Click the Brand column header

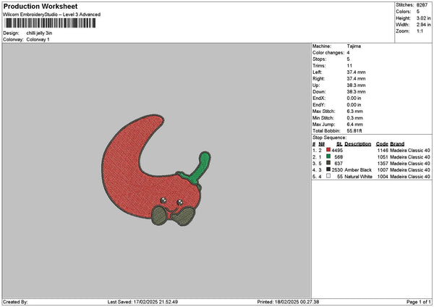pyautogui.click(x=397, y=144)
